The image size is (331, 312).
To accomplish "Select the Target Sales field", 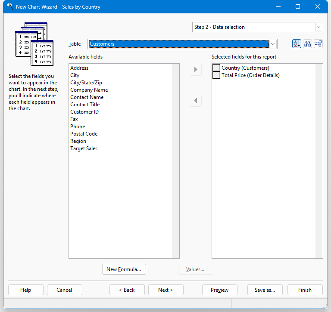I will click(84, 148).
